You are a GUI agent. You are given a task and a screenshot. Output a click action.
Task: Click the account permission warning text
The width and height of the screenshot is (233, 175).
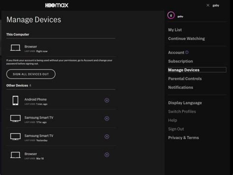pyautogui.click(x=59, y=62)
